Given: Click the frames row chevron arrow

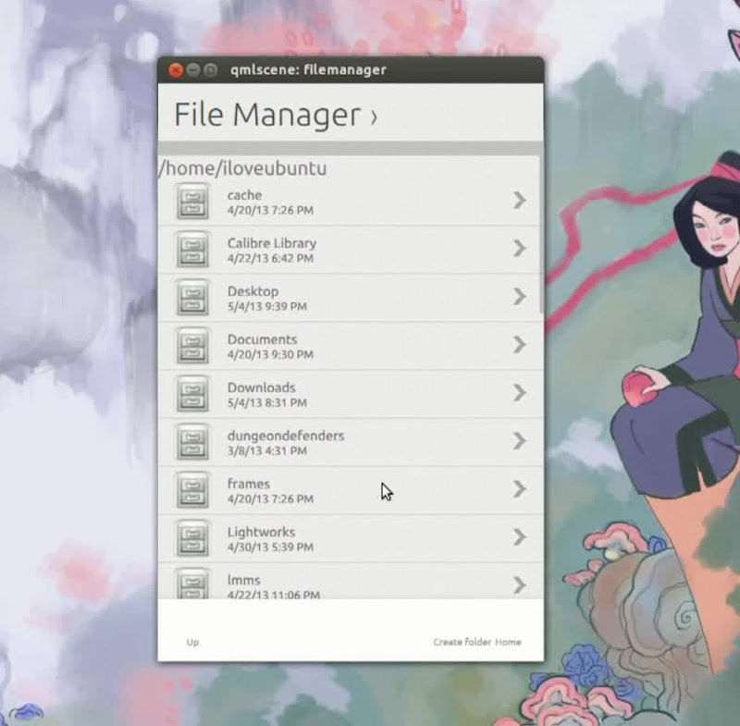Looking at the screenshot, I should pyautogui.click(x=519, y=489).
